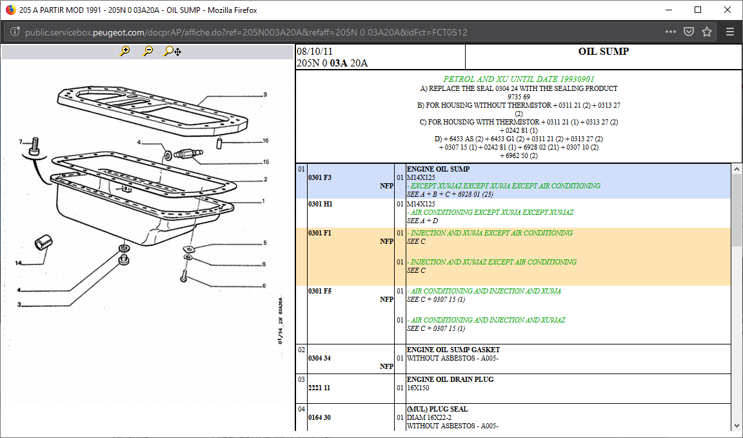Click diagram callout number 7
This screenshot has width=743, height=438.
point(21,141)
